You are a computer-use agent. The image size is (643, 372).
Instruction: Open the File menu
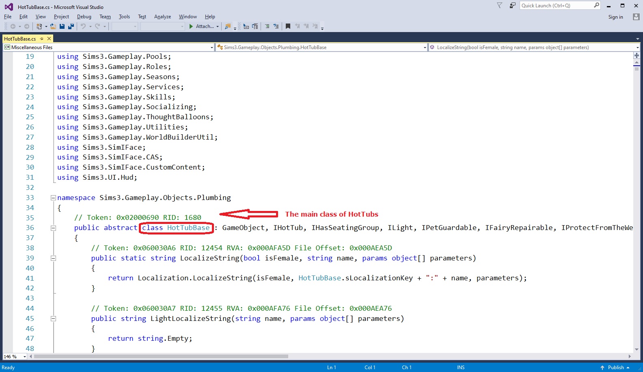click(8, 17)
